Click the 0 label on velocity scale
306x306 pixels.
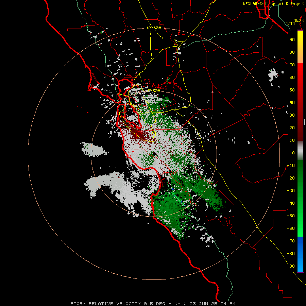293,153
